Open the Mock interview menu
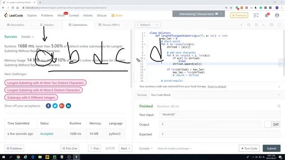The width and height of the screenshot is (285, 160). pyautogui.click(x=61, y=16)
